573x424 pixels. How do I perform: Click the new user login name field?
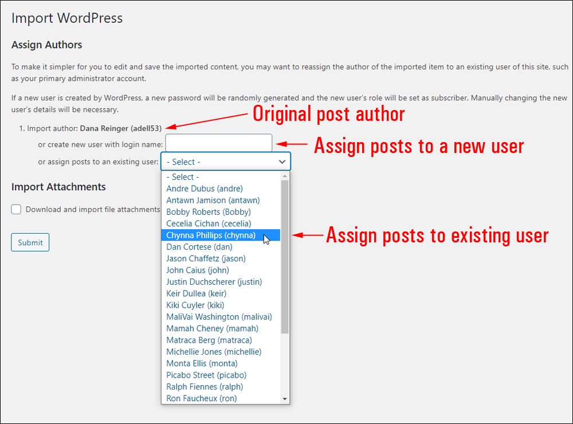click(218, 143)
